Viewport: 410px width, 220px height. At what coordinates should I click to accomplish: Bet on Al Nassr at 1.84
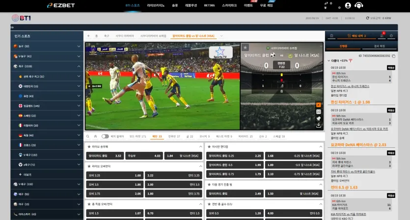(183, 156)
